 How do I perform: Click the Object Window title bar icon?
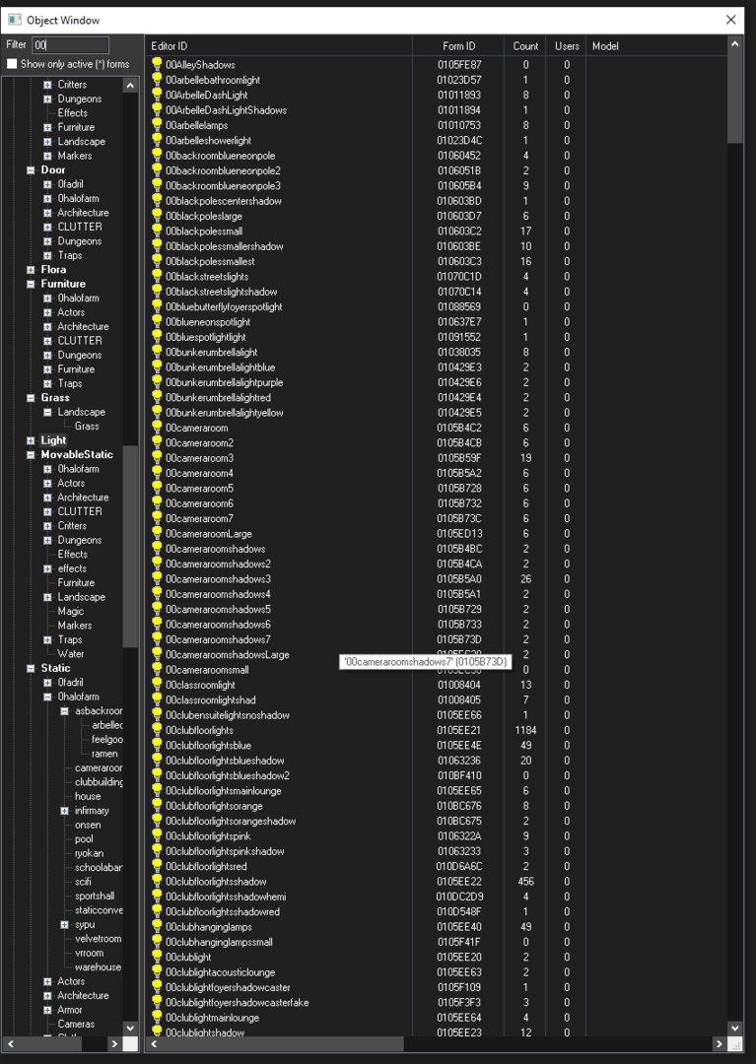coord(14,20)
